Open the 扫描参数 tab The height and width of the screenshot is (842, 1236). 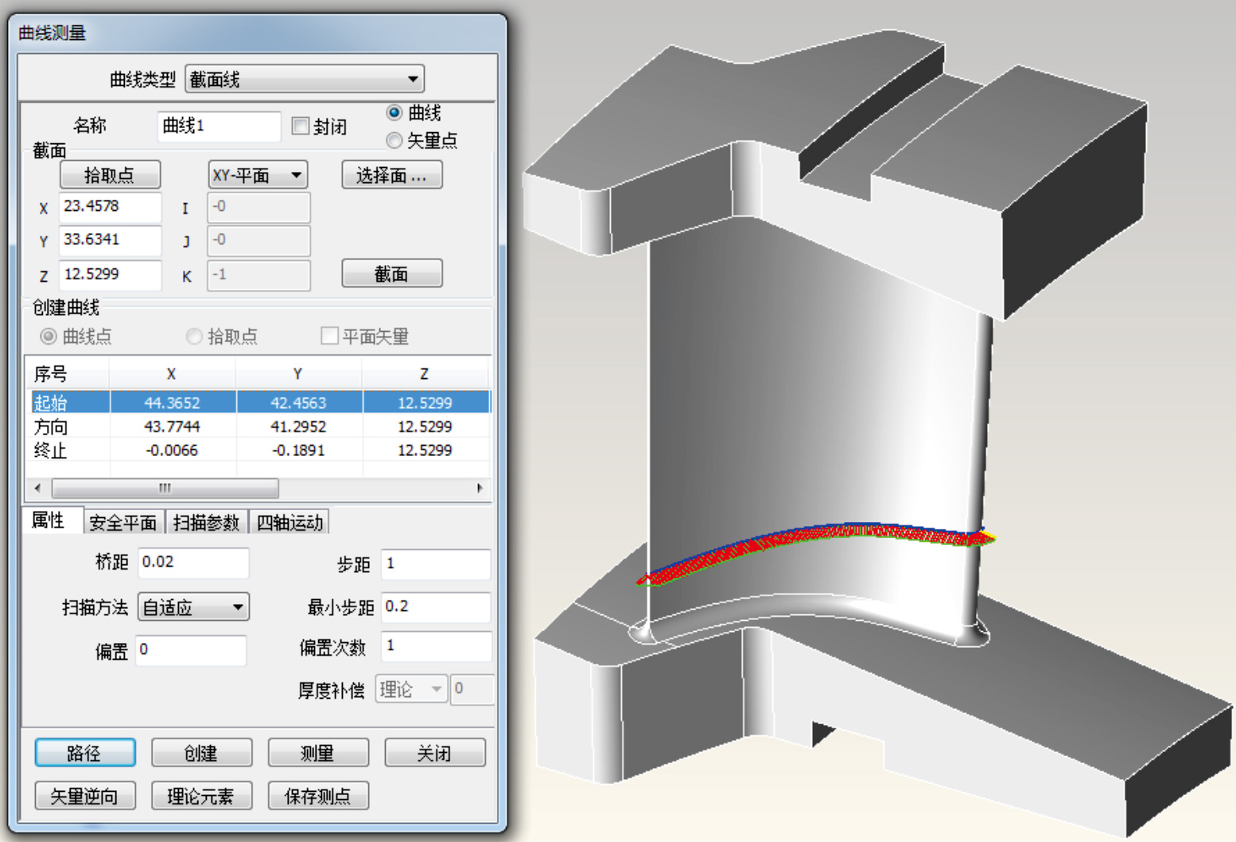coord(206,523)
